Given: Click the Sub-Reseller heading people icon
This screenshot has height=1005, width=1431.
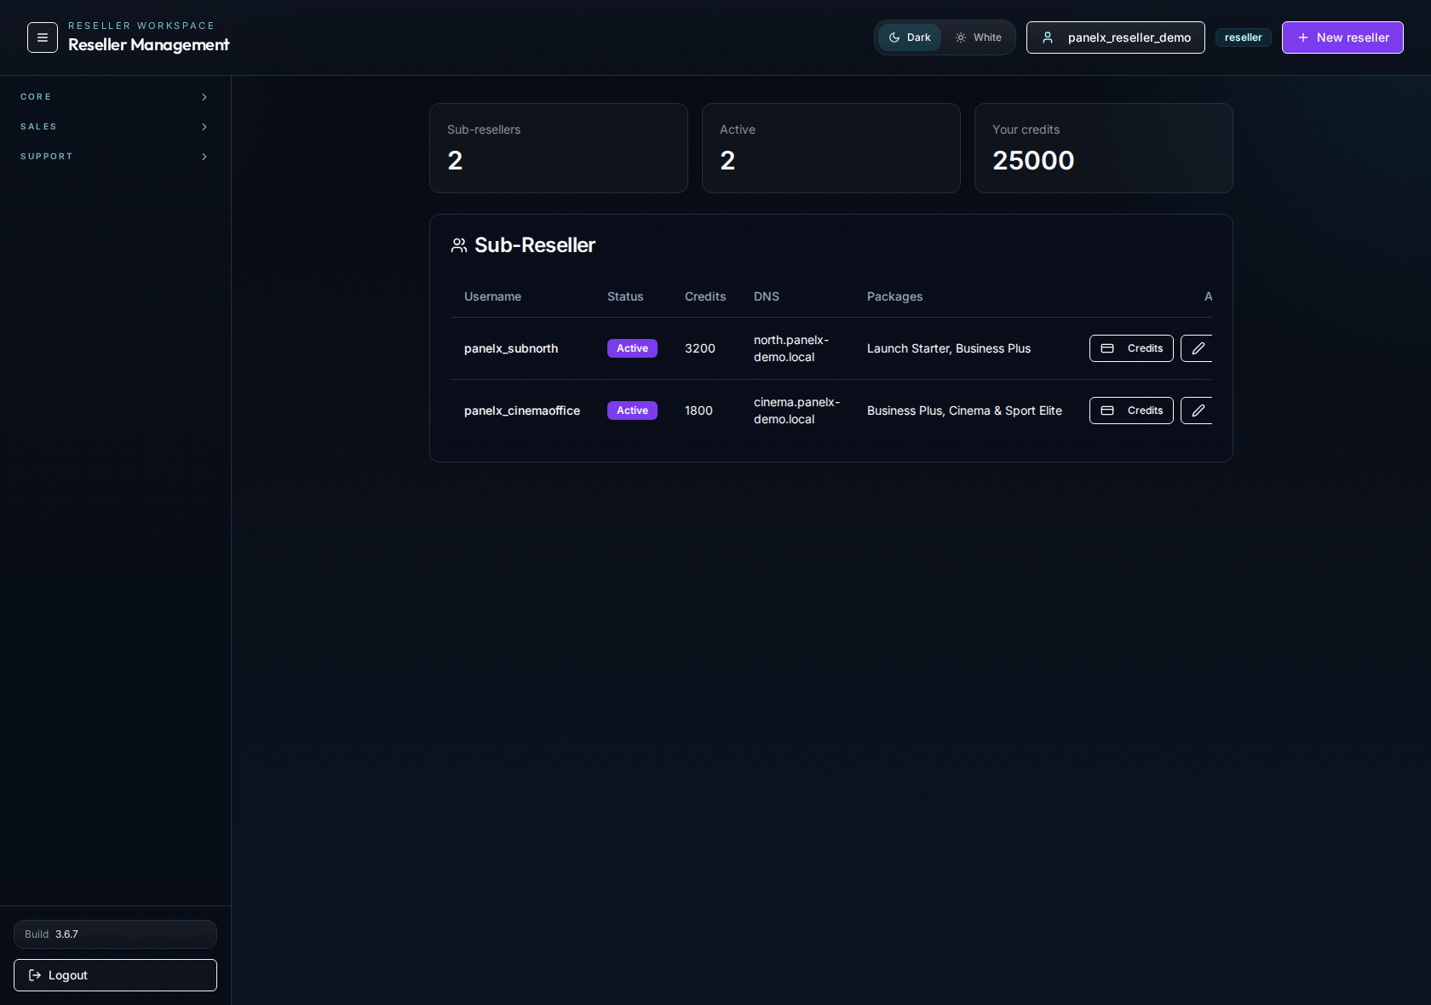Looking at the screenshot, I should pos(459,245).
